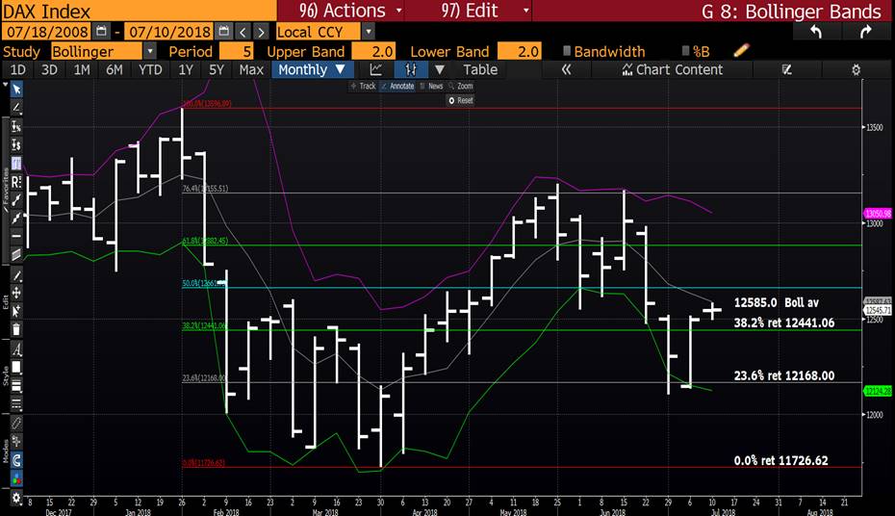Select the 1M range tab

pyautogui.click(x=82, y=69)
